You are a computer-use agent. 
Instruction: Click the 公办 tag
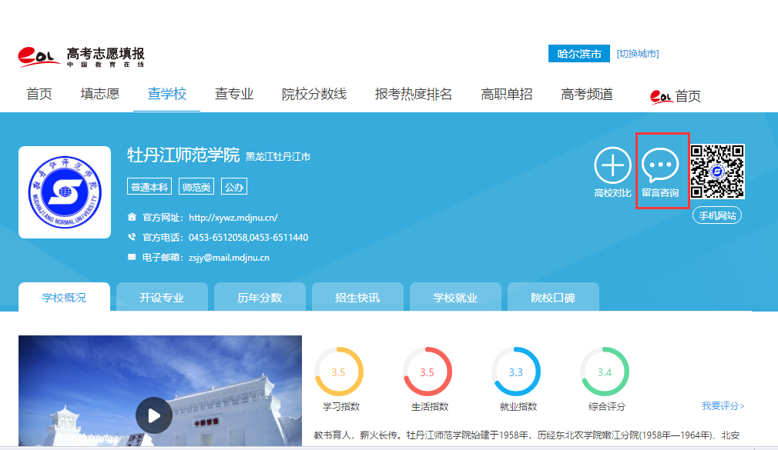(x=233, y=187)
